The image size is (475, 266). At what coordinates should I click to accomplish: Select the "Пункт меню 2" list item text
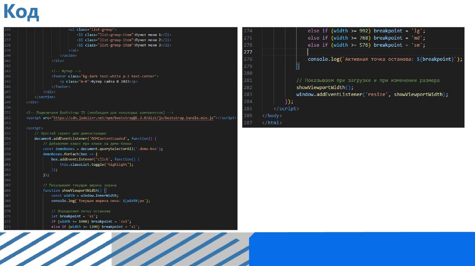click(148, 40)
